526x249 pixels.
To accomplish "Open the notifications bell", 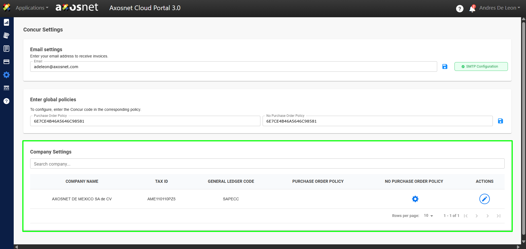I will click(472, 8).
